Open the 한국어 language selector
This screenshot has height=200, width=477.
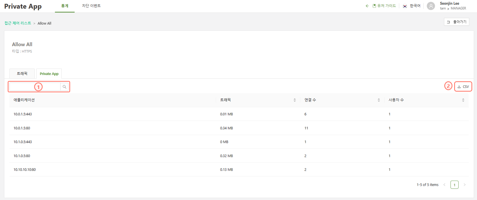412,6
